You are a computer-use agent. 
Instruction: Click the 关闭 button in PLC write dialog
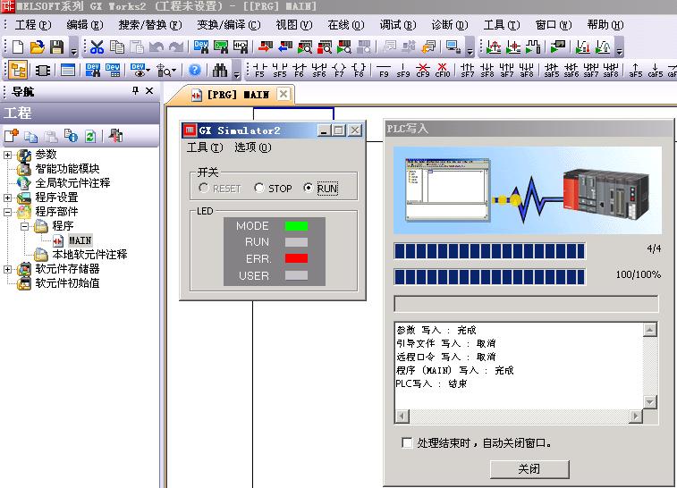click(529, 468)
